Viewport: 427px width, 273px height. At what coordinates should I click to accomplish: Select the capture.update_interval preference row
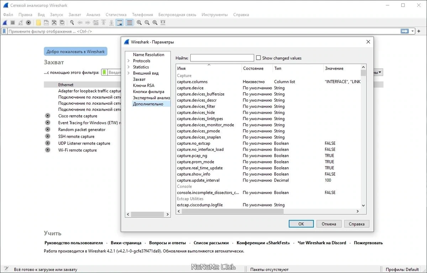pos(268,180)
